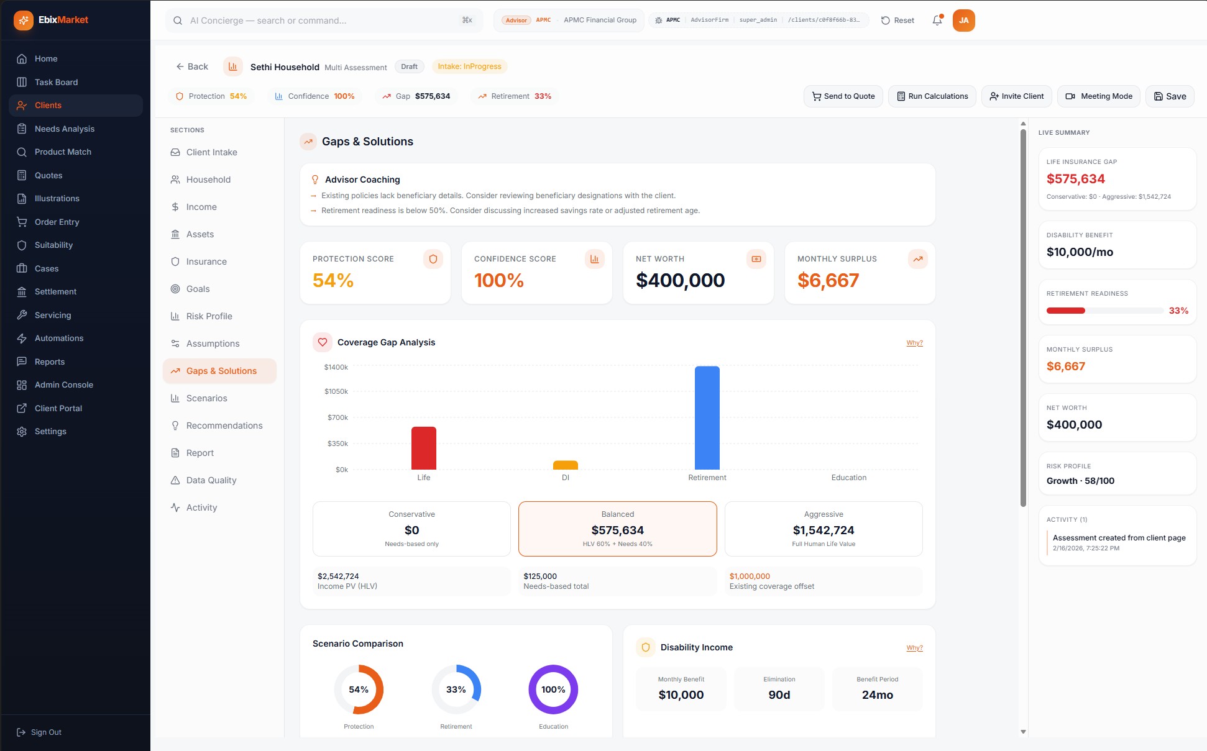Click the Monthly Surplus trend icon

pos(918,259)
